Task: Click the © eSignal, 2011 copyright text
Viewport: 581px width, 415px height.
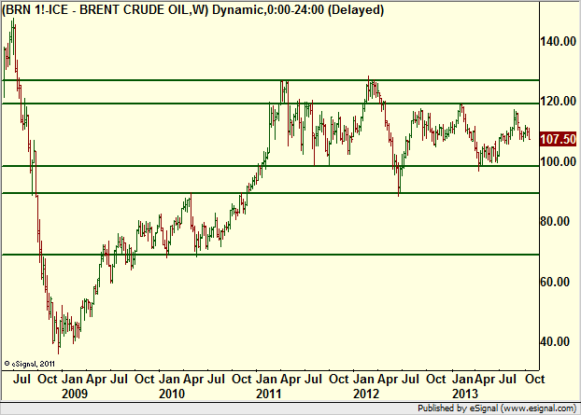Action: tap(30, 364)
